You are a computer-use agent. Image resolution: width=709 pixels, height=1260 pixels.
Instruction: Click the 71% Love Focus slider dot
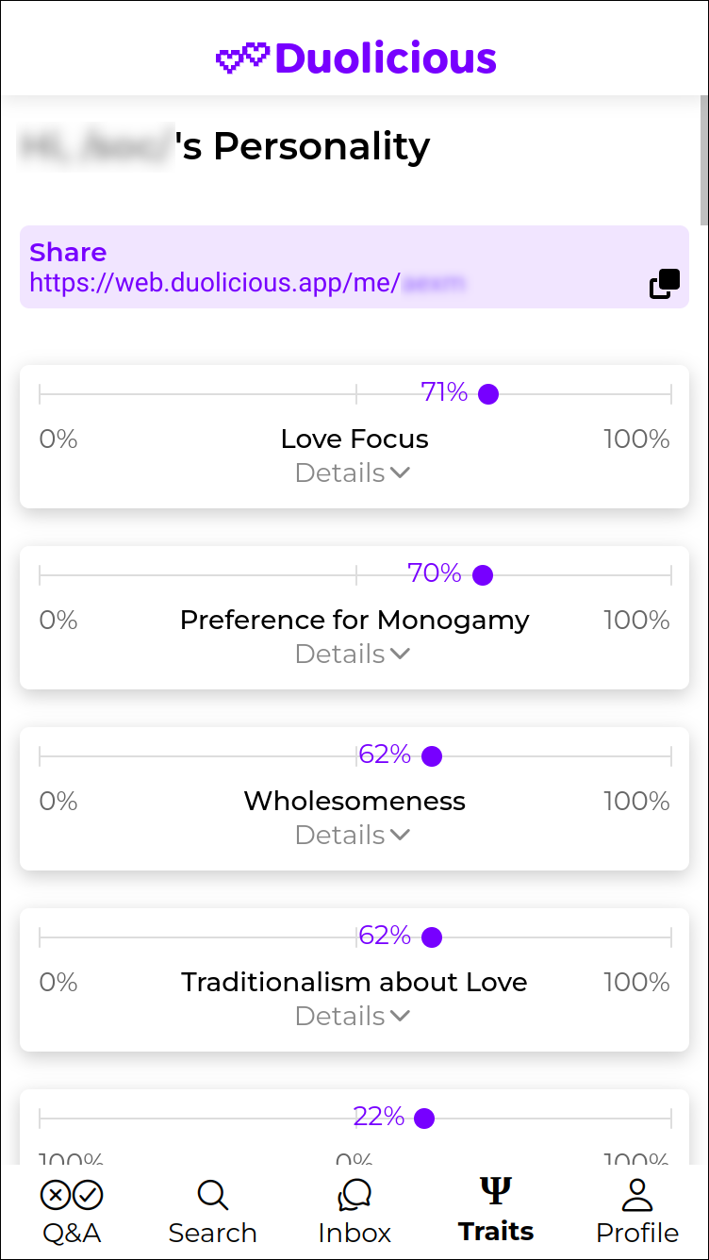[x=488, y=394]
